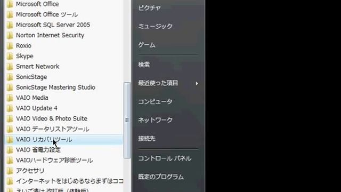Click the Skype folder icon

pos(10,57)
